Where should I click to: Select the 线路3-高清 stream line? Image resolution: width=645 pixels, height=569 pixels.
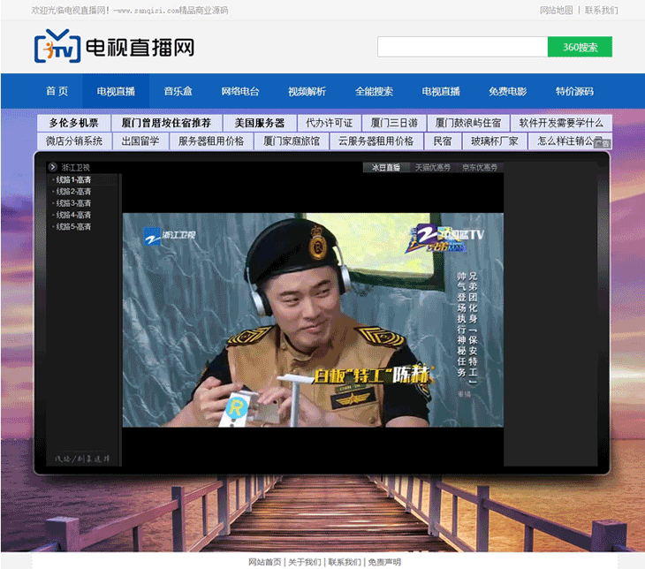point(73,203)
